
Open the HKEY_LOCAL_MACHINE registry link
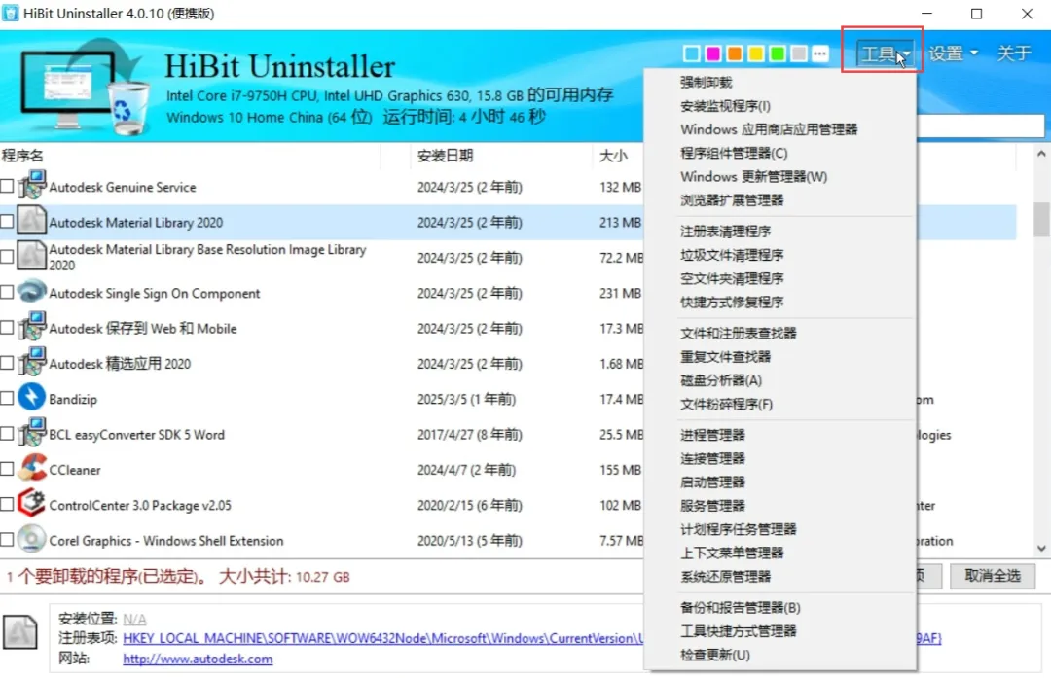[383, 638]
